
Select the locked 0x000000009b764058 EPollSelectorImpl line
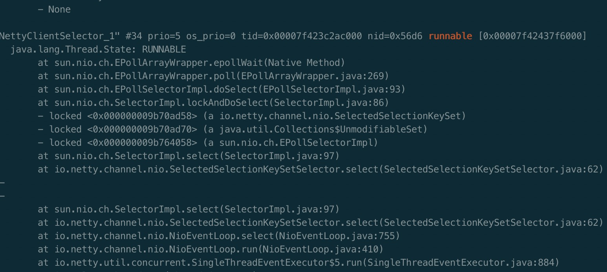tap(208, 143)
